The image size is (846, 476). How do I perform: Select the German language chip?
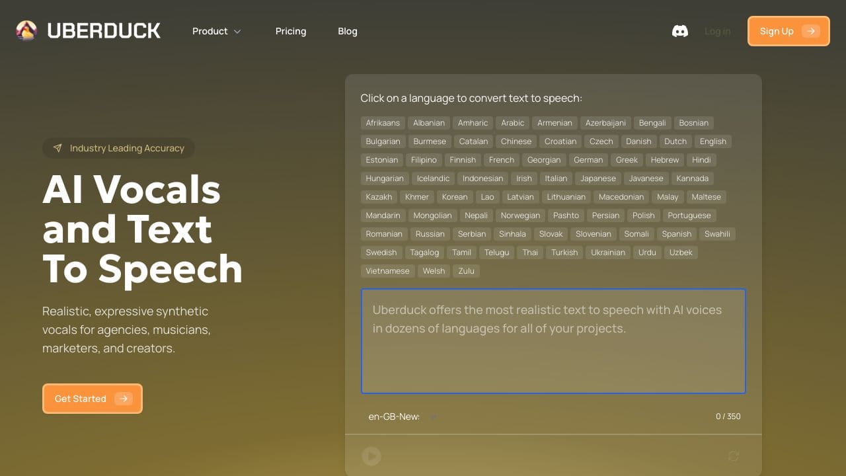click(588, 160)
